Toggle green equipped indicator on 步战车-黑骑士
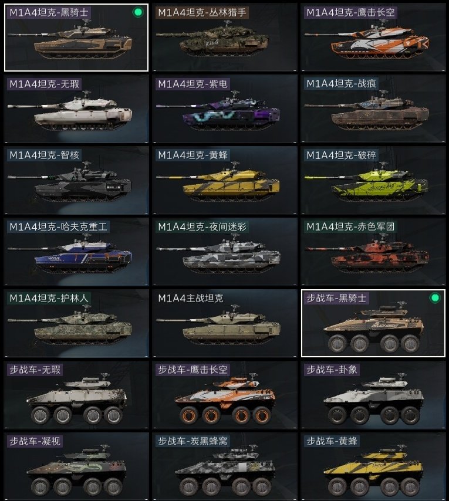The height and width of the screenshot is (501, 449). click(434, 298)
